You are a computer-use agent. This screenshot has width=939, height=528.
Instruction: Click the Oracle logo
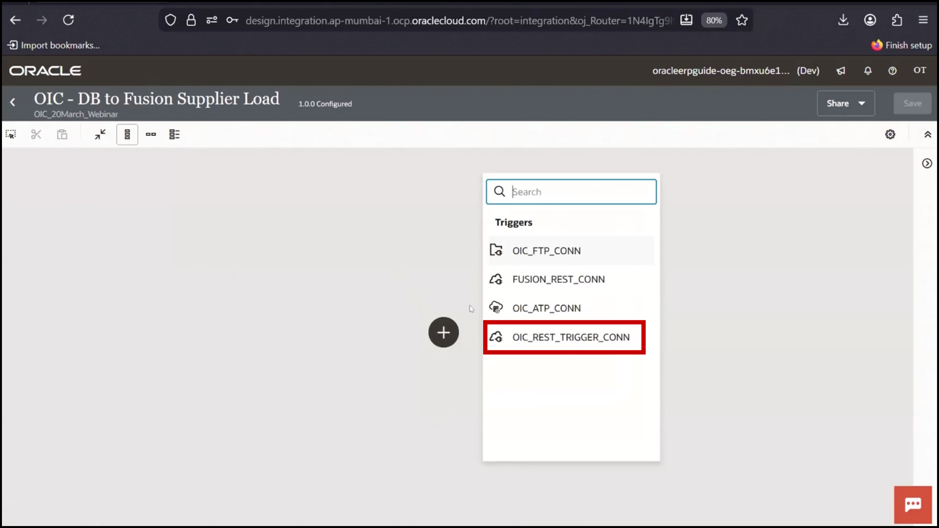tap(45, 71)
